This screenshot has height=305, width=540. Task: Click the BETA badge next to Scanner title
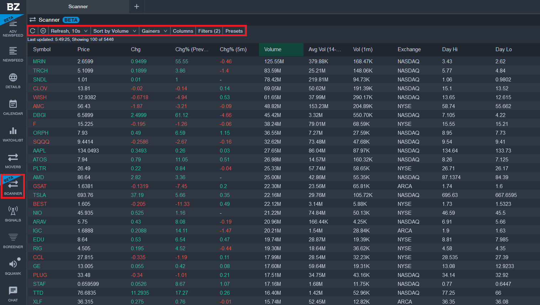pos(71,20)
